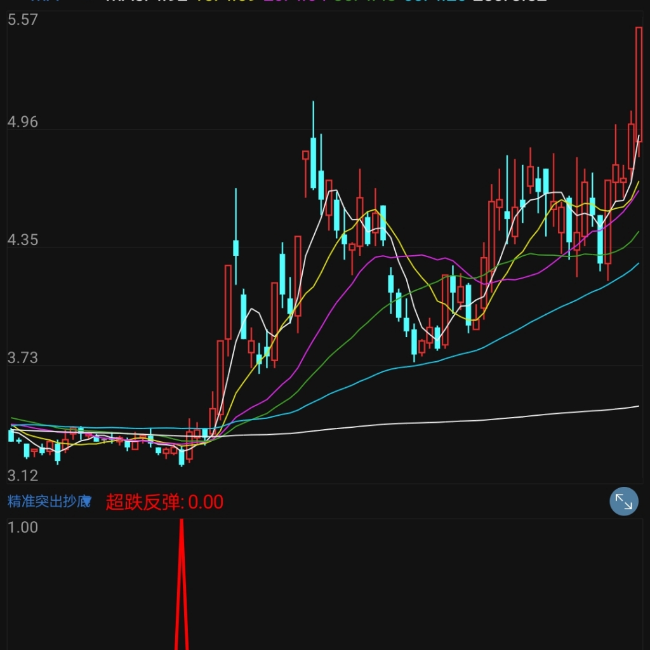Click the flat white long-term average line's right end

pos(636,406)
